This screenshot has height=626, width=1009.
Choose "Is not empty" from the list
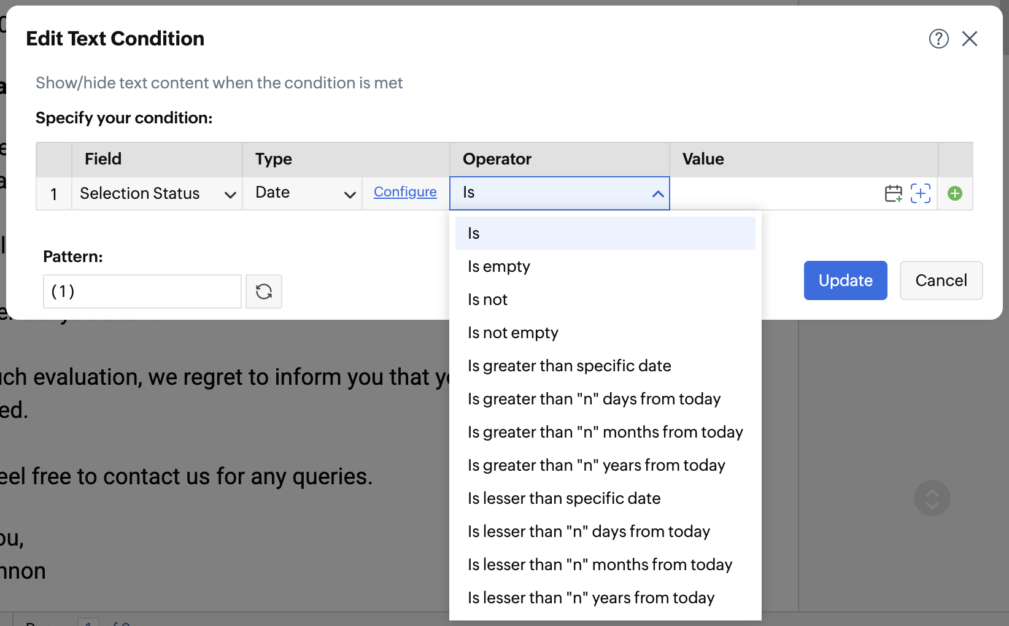click(513, 333)
